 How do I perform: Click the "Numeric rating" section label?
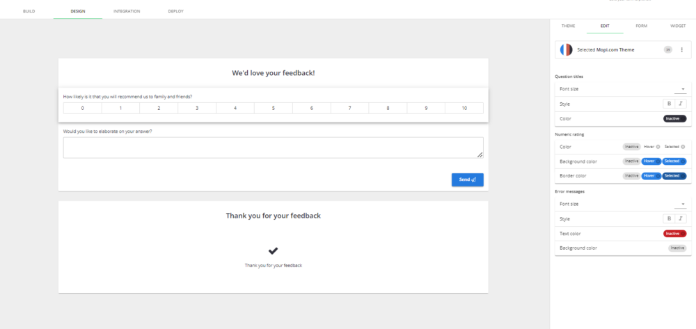tap(569, 134)
